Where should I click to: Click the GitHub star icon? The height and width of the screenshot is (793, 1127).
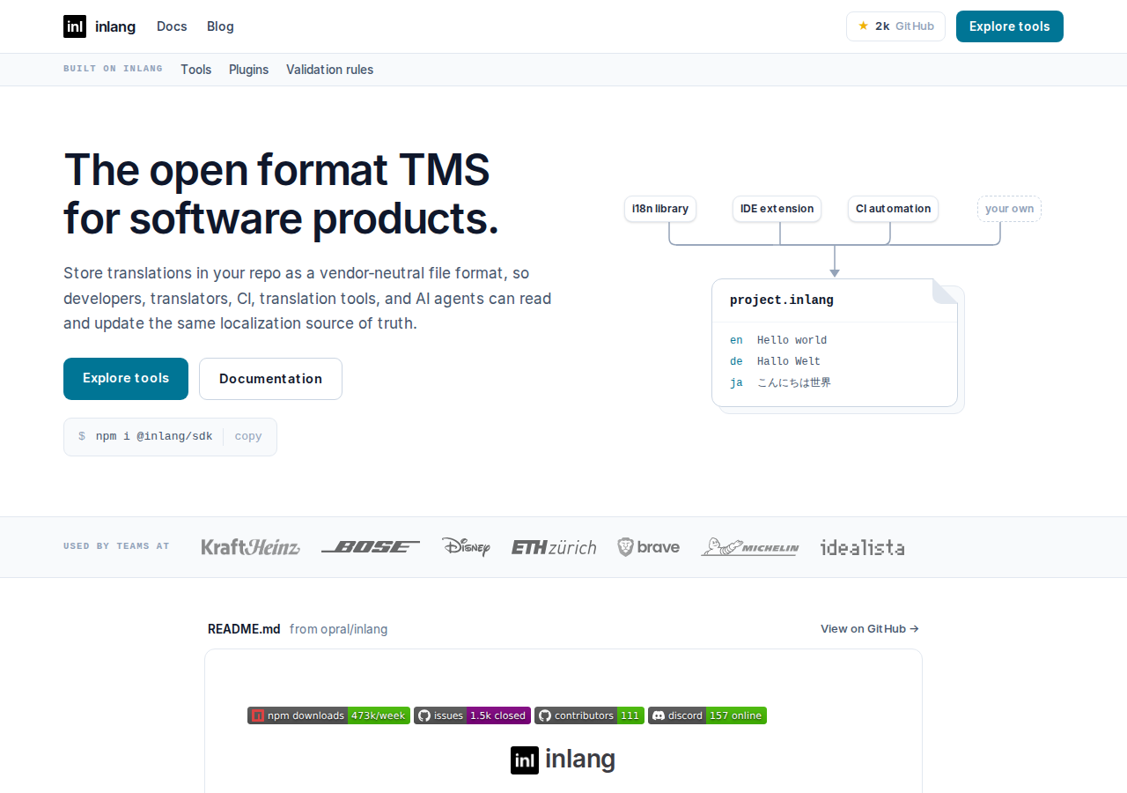[863, 26]
